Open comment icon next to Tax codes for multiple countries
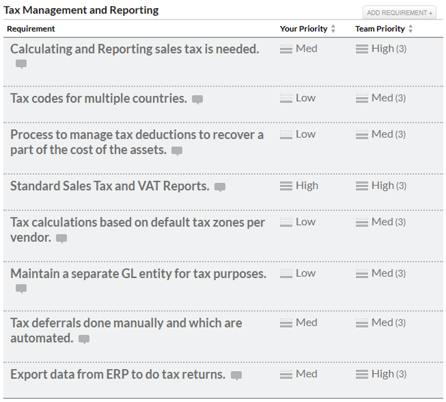The width and height of the screenshot is (446, 402). pos(197,100)
